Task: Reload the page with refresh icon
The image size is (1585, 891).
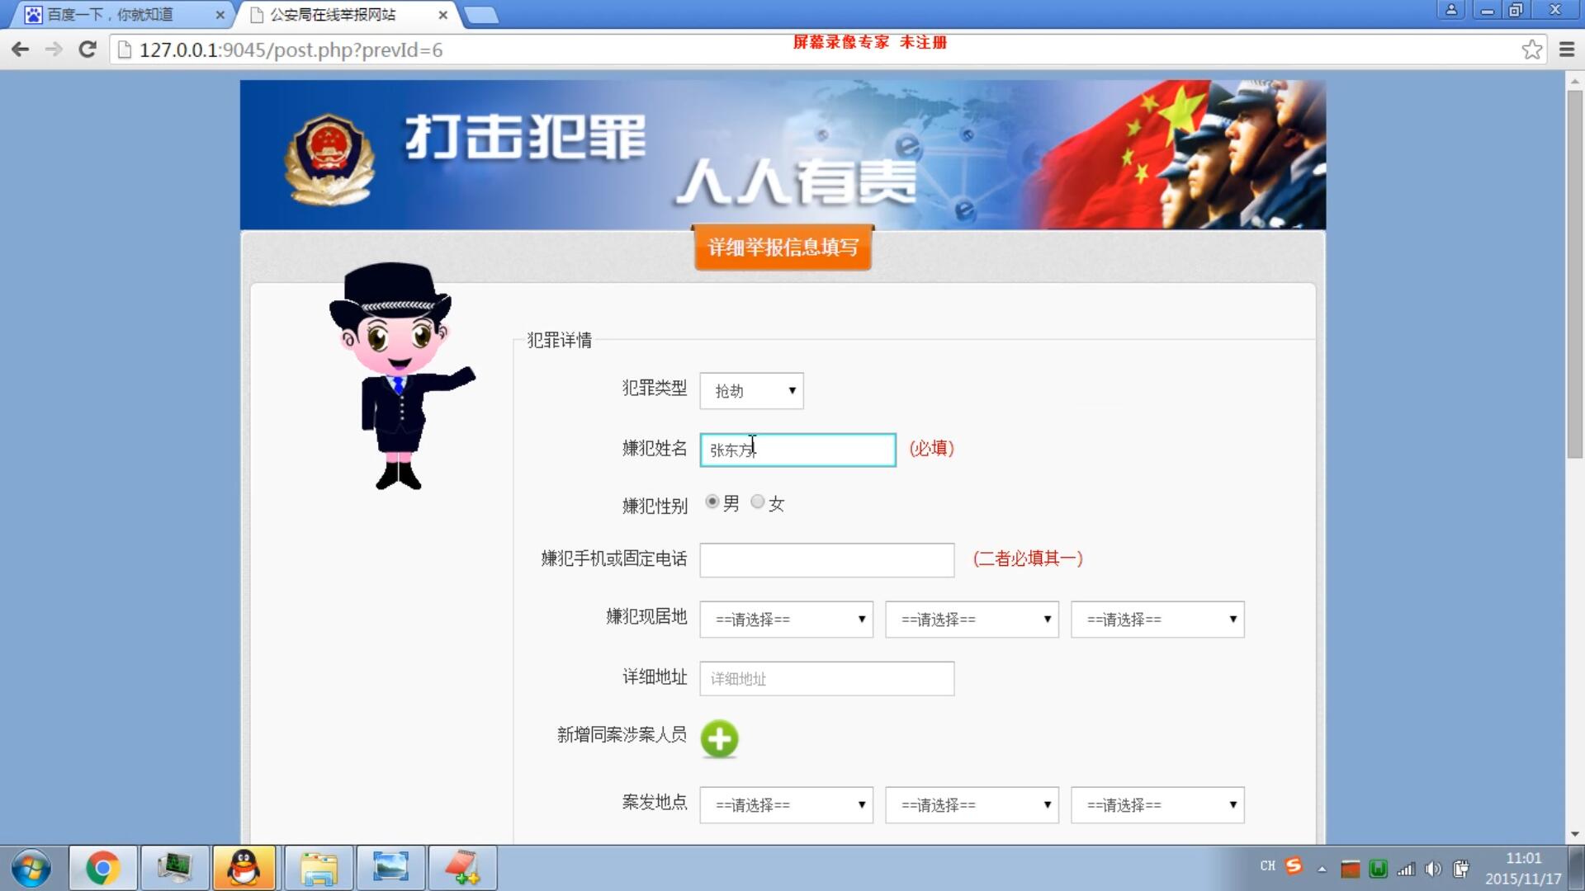Action: pos(88,49)
